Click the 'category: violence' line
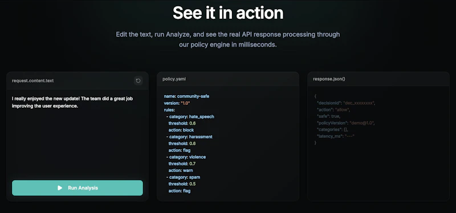This screenshot has width=456, height=213. (x=186, y=157)
